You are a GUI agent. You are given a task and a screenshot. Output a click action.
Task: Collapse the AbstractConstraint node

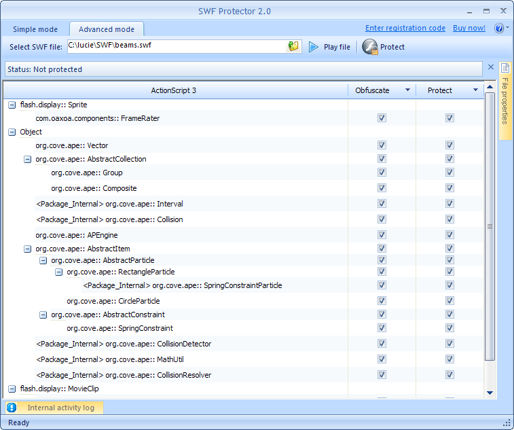pyautogui.click(x=43, y=315)
